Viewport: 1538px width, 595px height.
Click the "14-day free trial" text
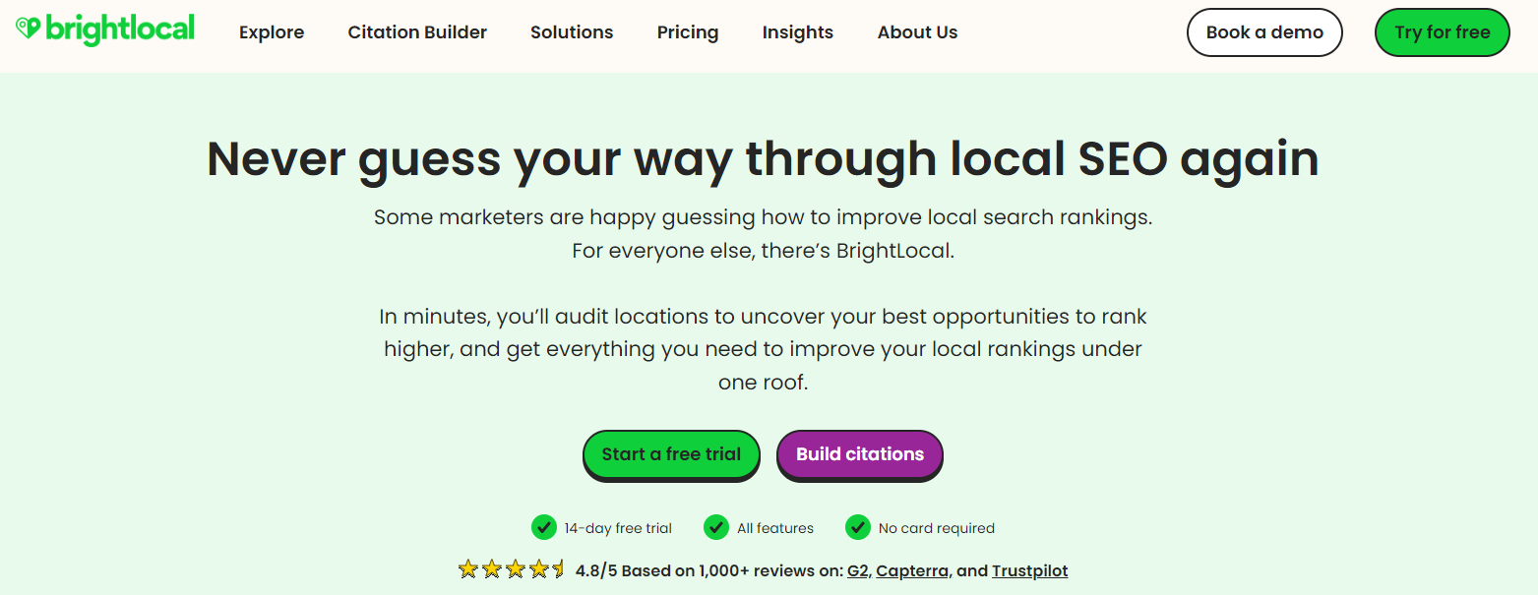tap(618, 529)
